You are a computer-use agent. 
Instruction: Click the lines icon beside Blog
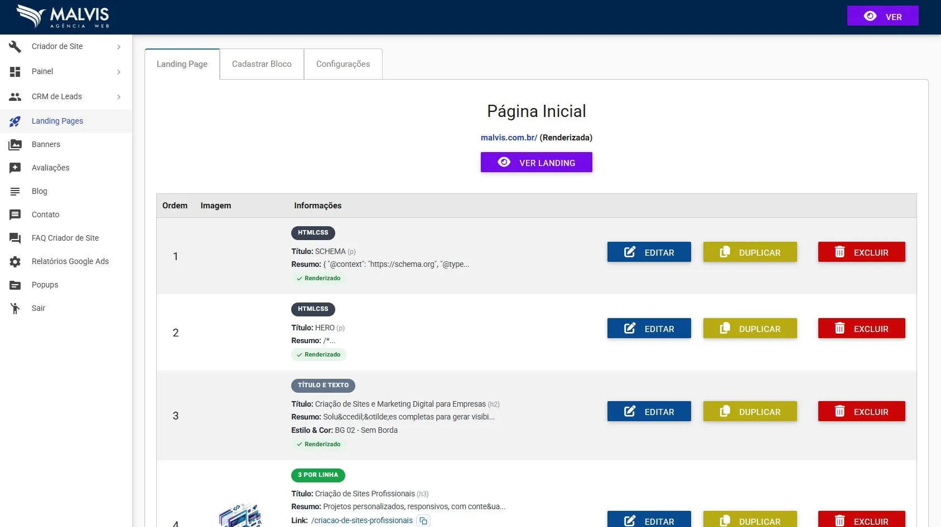click(x=15, y=192)
